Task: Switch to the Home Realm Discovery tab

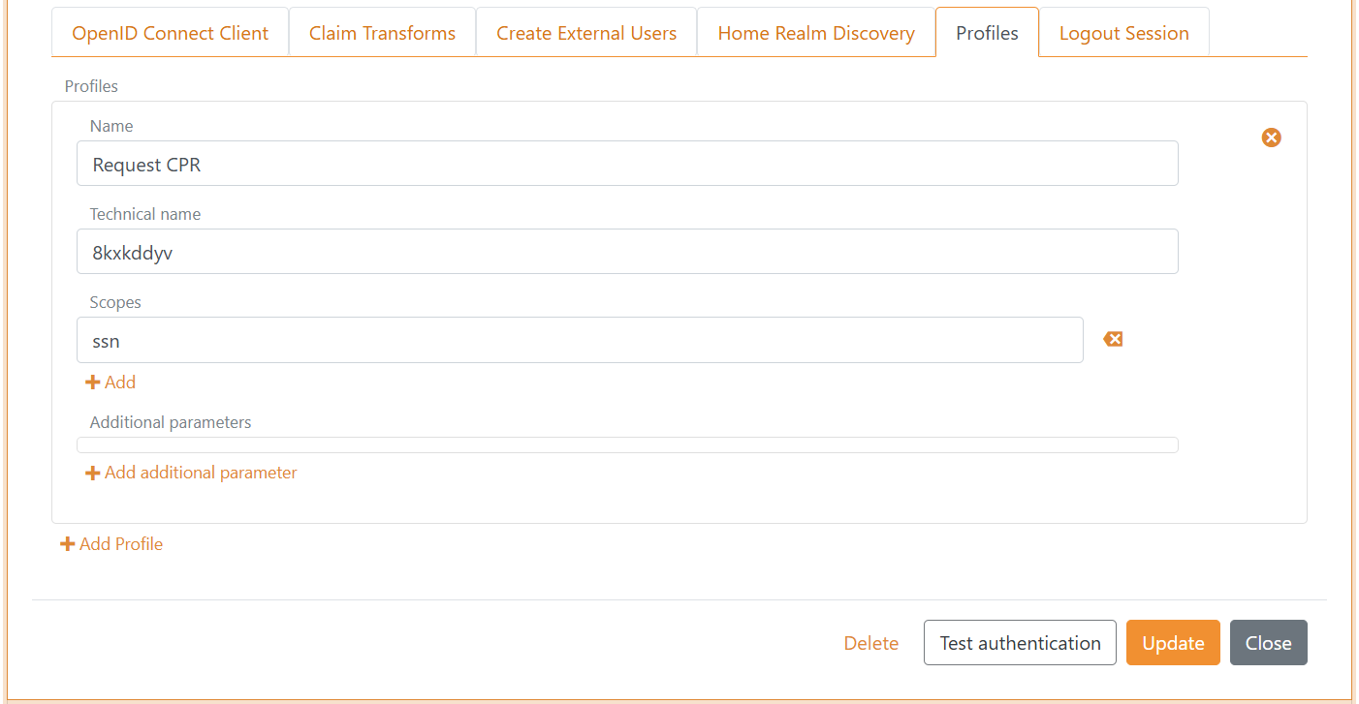Action: (x=815, y=32)
